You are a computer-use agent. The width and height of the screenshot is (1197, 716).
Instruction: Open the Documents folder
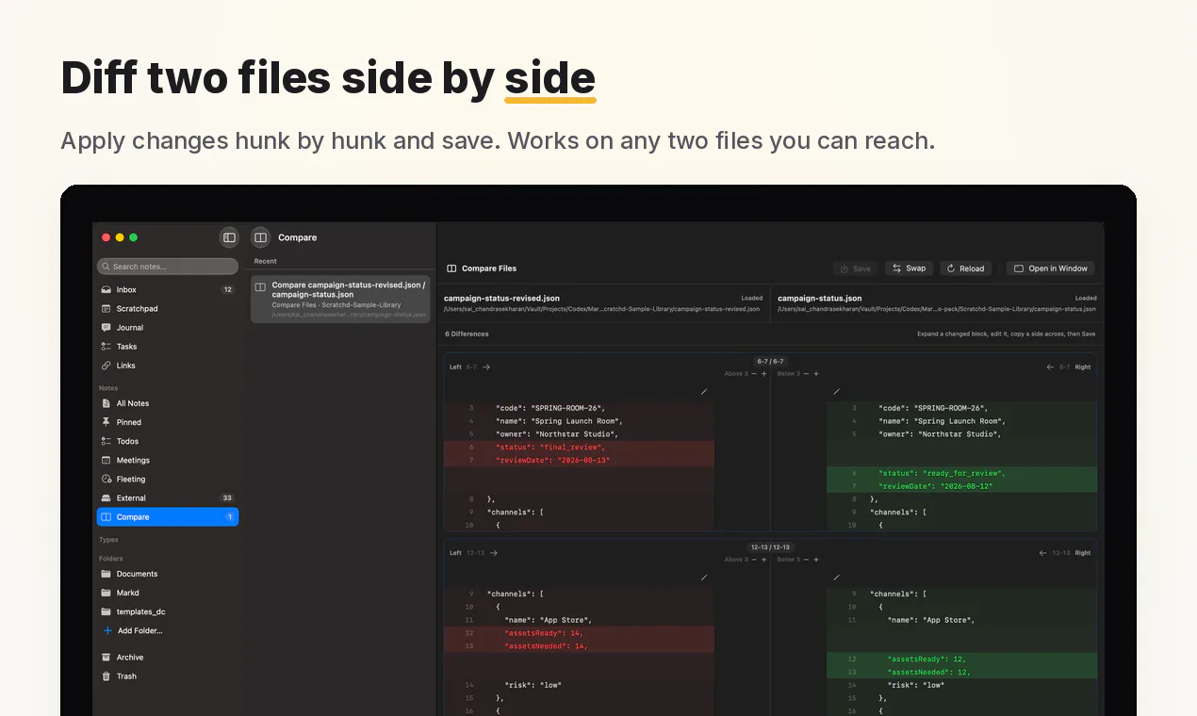point(168,574)
